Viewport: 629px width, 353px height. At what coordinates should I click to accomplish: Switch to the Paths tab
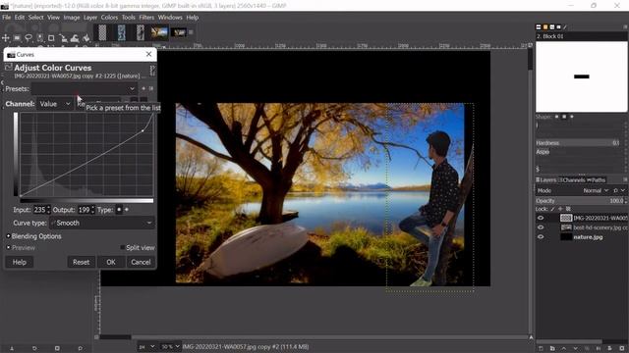597,180
